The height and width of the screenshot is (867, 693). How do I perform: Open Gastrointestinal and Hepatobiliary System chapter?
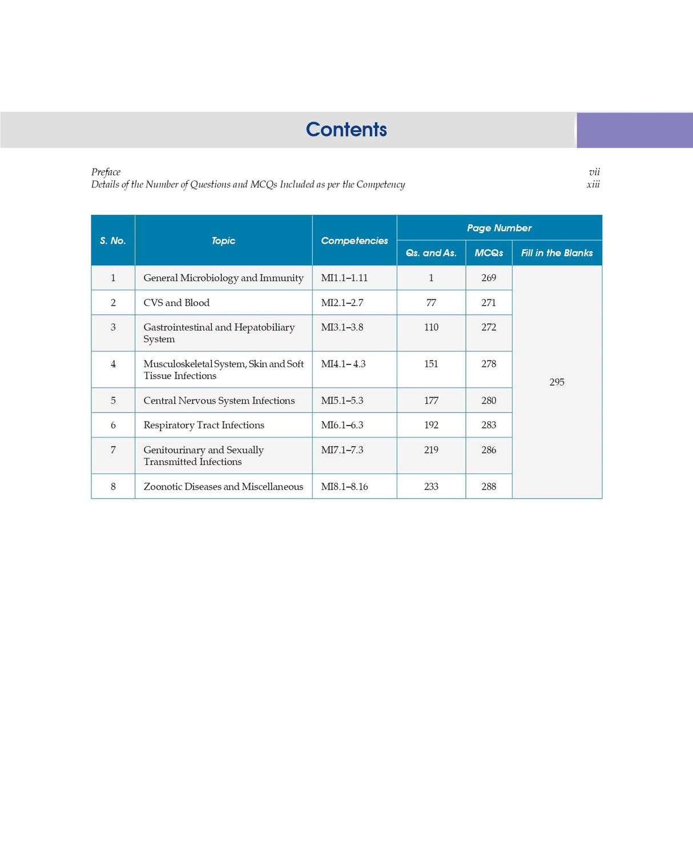pos(219,333)
